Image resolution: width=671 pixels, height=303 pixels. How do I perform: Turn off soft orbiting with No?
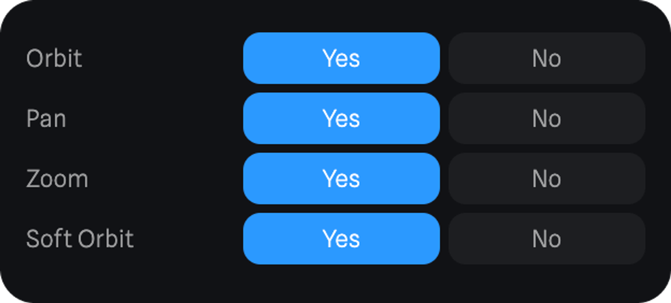tap(547, 239)
